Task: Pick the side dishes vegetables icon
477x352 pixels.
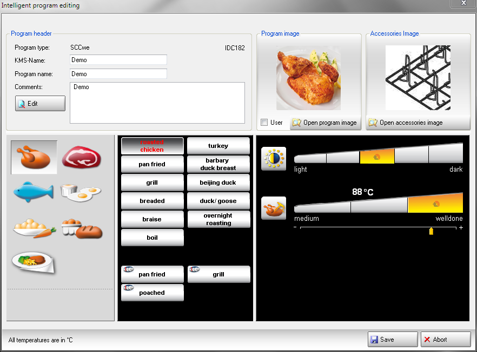Action: pos(34,228)
